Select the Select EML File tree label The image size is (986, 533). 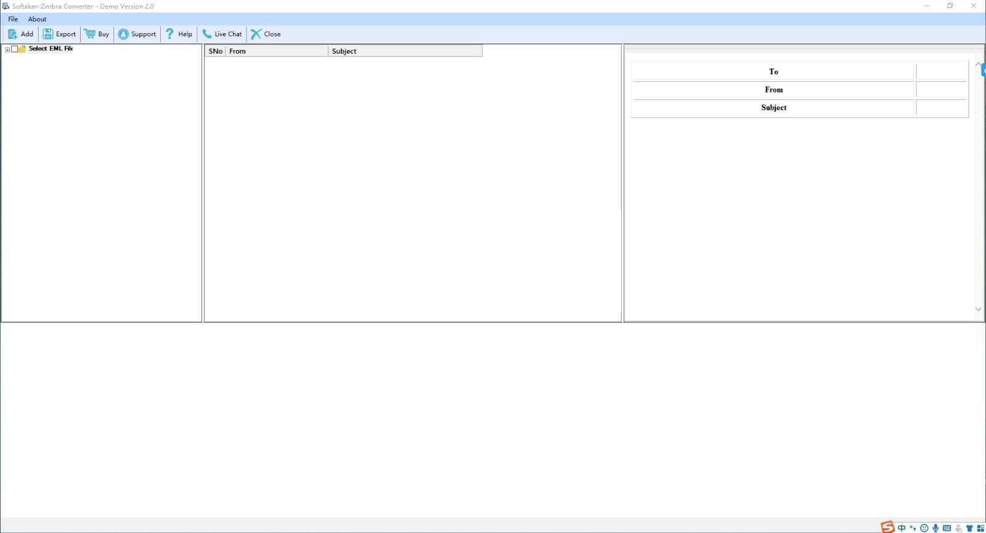click(51, 49)
